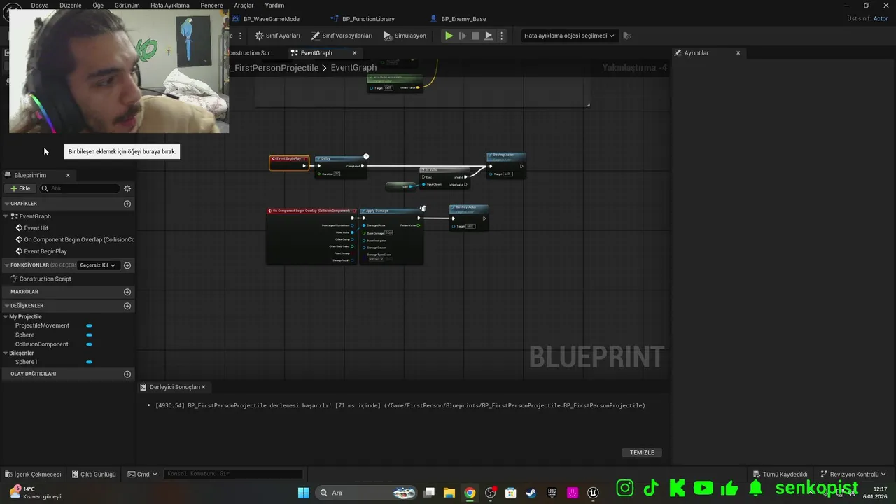This screenshot has width=896, height=504.
Task: Open Sınıf Varsayılanları class defaults
Action: click(342, 36)
